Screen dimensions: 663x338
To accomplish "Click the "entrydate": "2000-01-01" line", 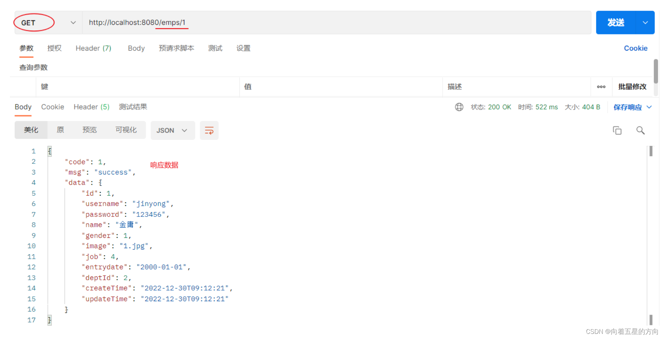I will coord(136,267).
